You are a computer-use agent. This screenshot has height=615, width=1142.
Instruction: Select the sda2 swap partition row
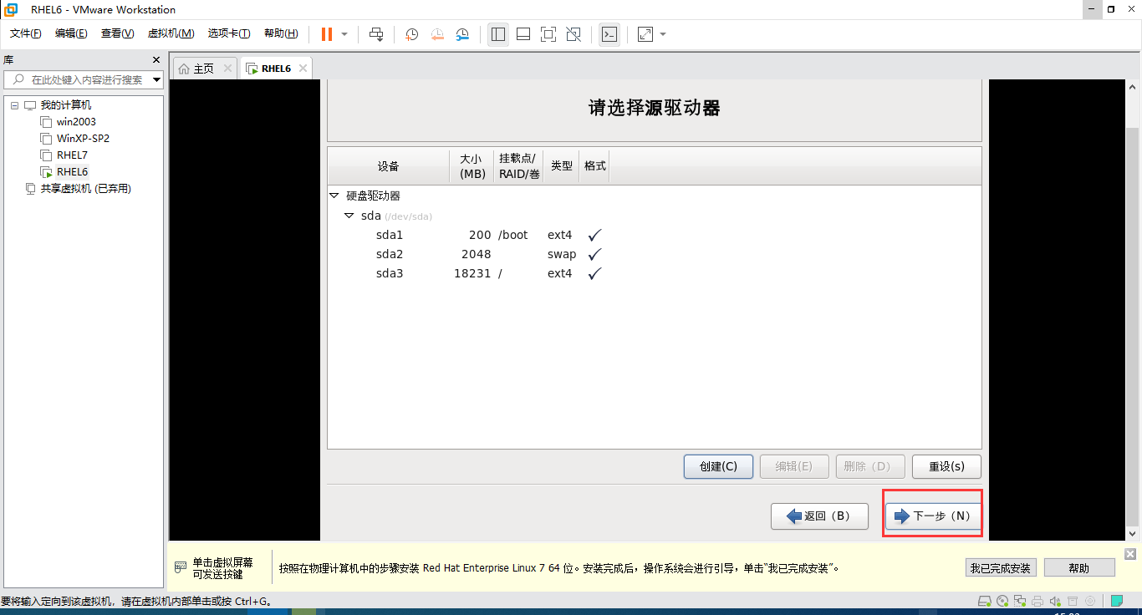(655, 254)
